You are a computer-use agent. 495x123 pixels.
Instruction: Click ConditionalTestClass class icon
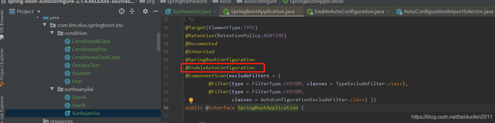[x=67, y=57]
